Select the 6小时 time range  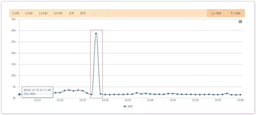[29, 13]
